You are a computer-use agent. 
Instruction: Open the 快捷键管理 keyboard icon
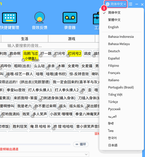coord(10,18)
